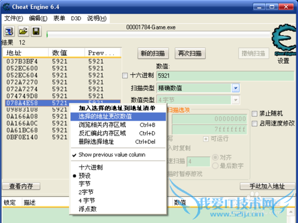Click the open file folder icon

pos(23,32)
